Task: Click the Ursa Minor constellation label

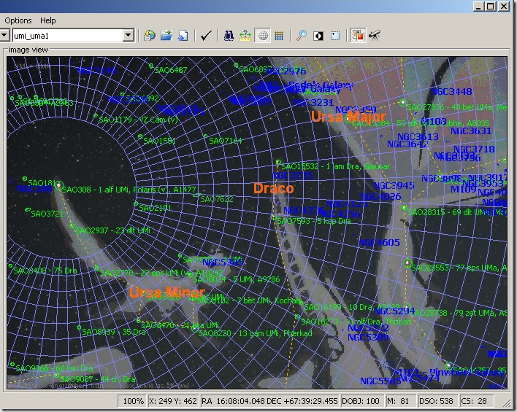Action: [166, 292]
